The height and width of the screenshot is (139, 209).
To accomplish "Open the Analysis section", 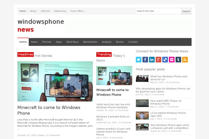I will (x=107, y=42).
